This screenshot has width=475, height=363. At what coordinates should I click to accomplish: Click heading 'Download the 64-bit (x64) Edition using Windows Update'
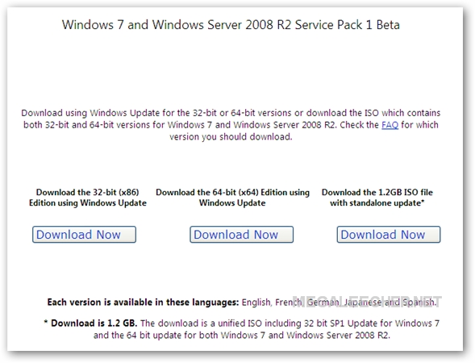click(232, 198)
